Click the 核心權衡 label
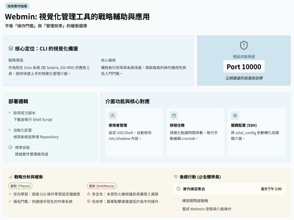This screenshot has height=220, width=294. pyautogui.click(x=108, y=60)
